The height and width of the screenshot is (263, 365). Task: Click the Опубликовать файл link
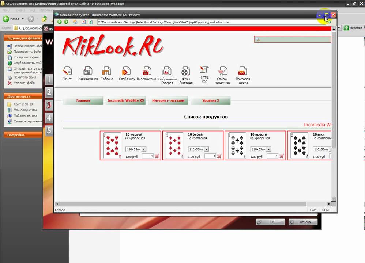pos(28,63)
